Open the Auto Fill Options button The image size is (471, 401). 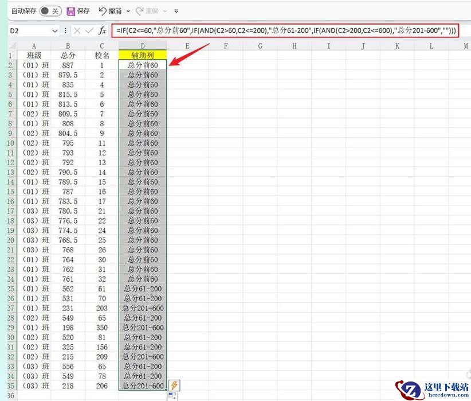172,396
